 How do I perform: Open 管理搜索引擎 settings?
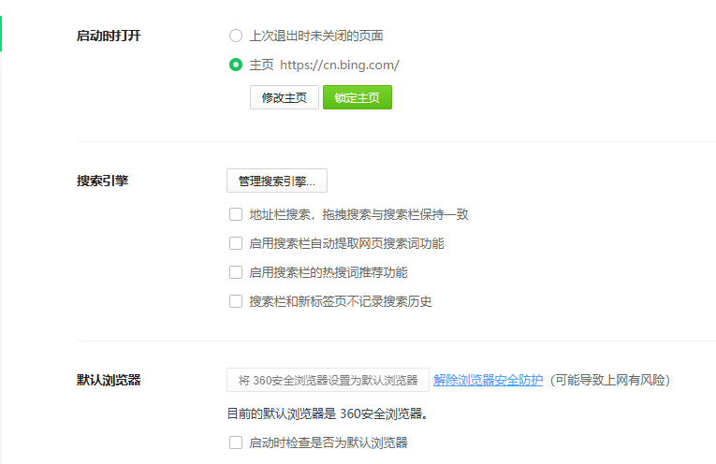pyautogui.click(x=277, y=181)
